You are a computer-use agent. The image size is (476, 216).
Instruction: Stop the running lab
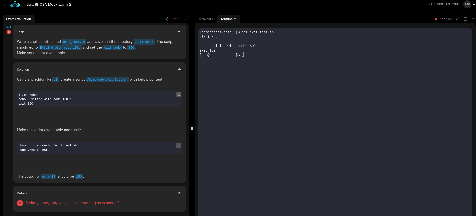tap(443, 19)
